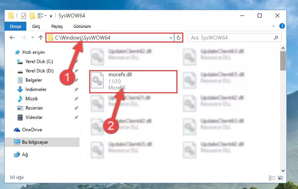Screen dimensions: 298x189
Task: Open Müzik folder in sidebar
Action: (x=31, y=99)
